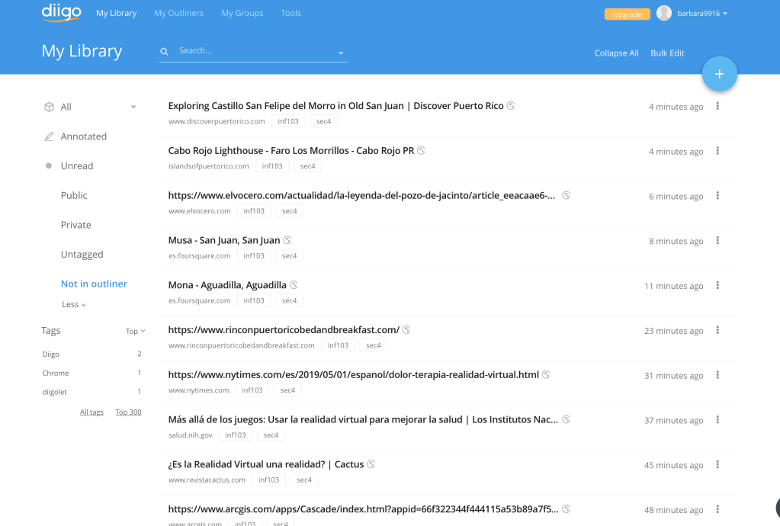This screenshot has height=526, width=780.
Task: Click the Bulk Edit link
Action: 667,53
